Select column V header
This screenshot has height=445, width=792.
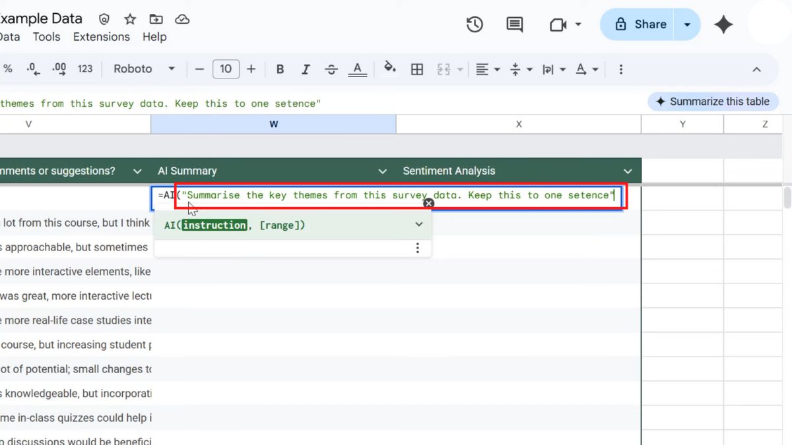click(75, 124)
